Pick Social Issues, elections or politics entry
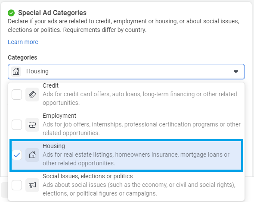 126,185
